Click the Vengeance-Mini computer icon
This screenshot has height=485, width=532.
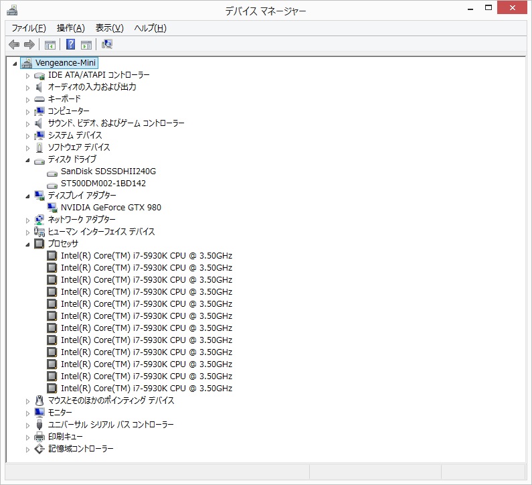click(x=27, y=63)
